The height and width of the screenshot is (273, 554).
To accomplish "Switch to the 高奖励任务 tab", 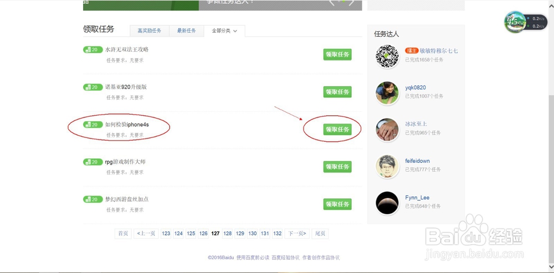I will (150, 30).
